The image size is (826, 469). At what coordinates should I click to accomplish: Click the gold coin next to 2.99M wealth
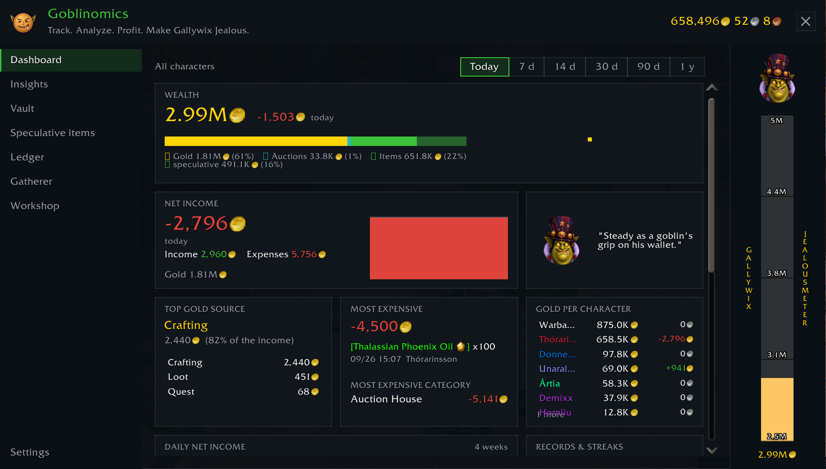(x=237, y=115)
